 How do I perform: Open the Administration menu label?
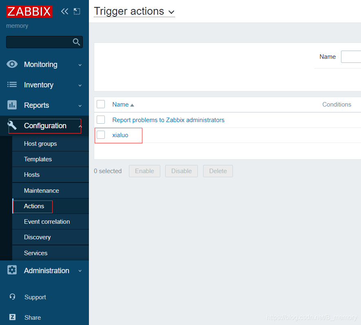click(47, 270)
